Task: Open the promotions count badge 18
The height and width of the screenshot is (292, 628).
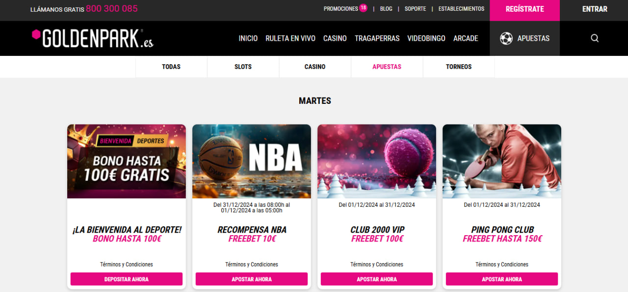Action: pyautogui.click(x=363, y=8)
